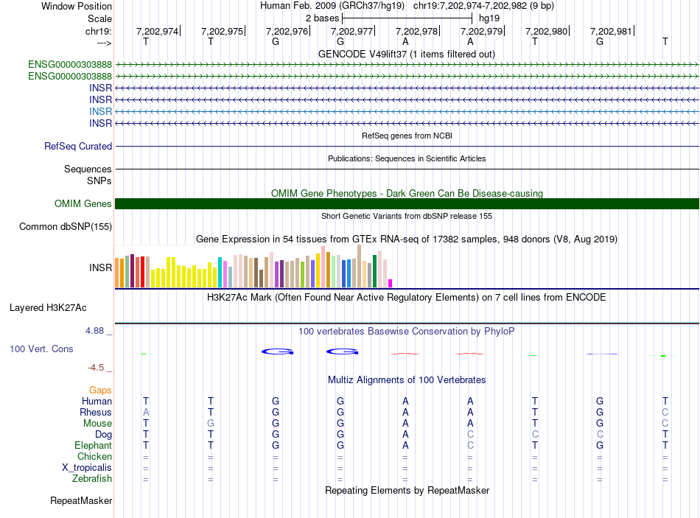This screenshot has width=700, height=518.
Task: Click the first large blue G in PhyloP track
Action: click(277, 351)
